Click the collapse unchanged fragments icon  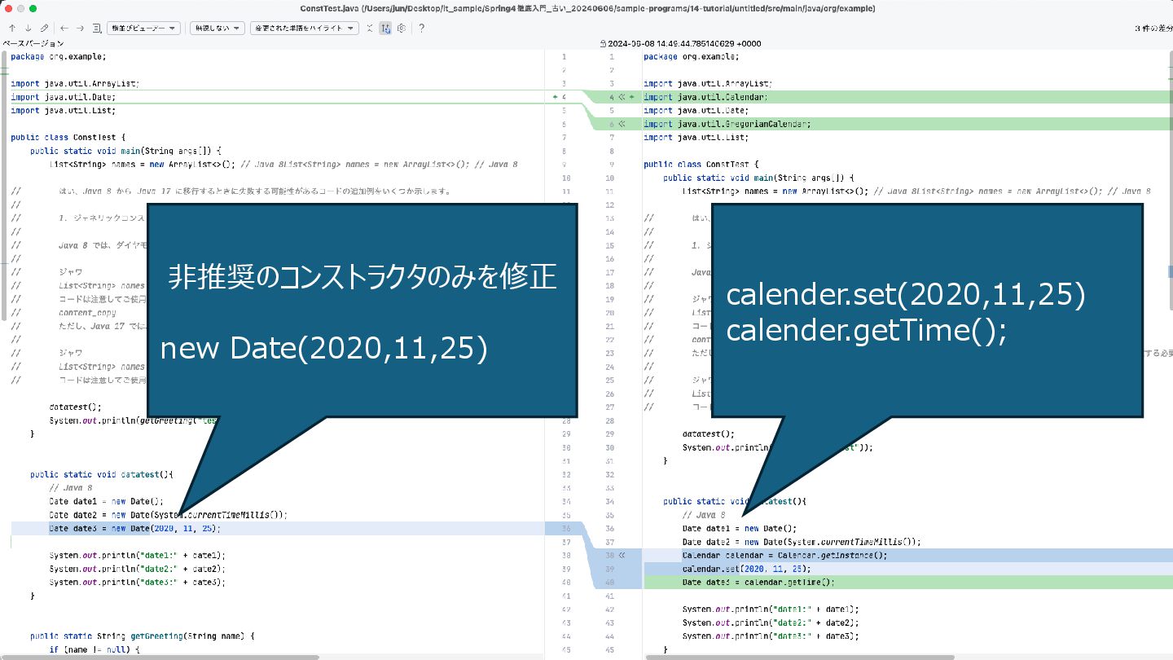(x=369, y=28)
